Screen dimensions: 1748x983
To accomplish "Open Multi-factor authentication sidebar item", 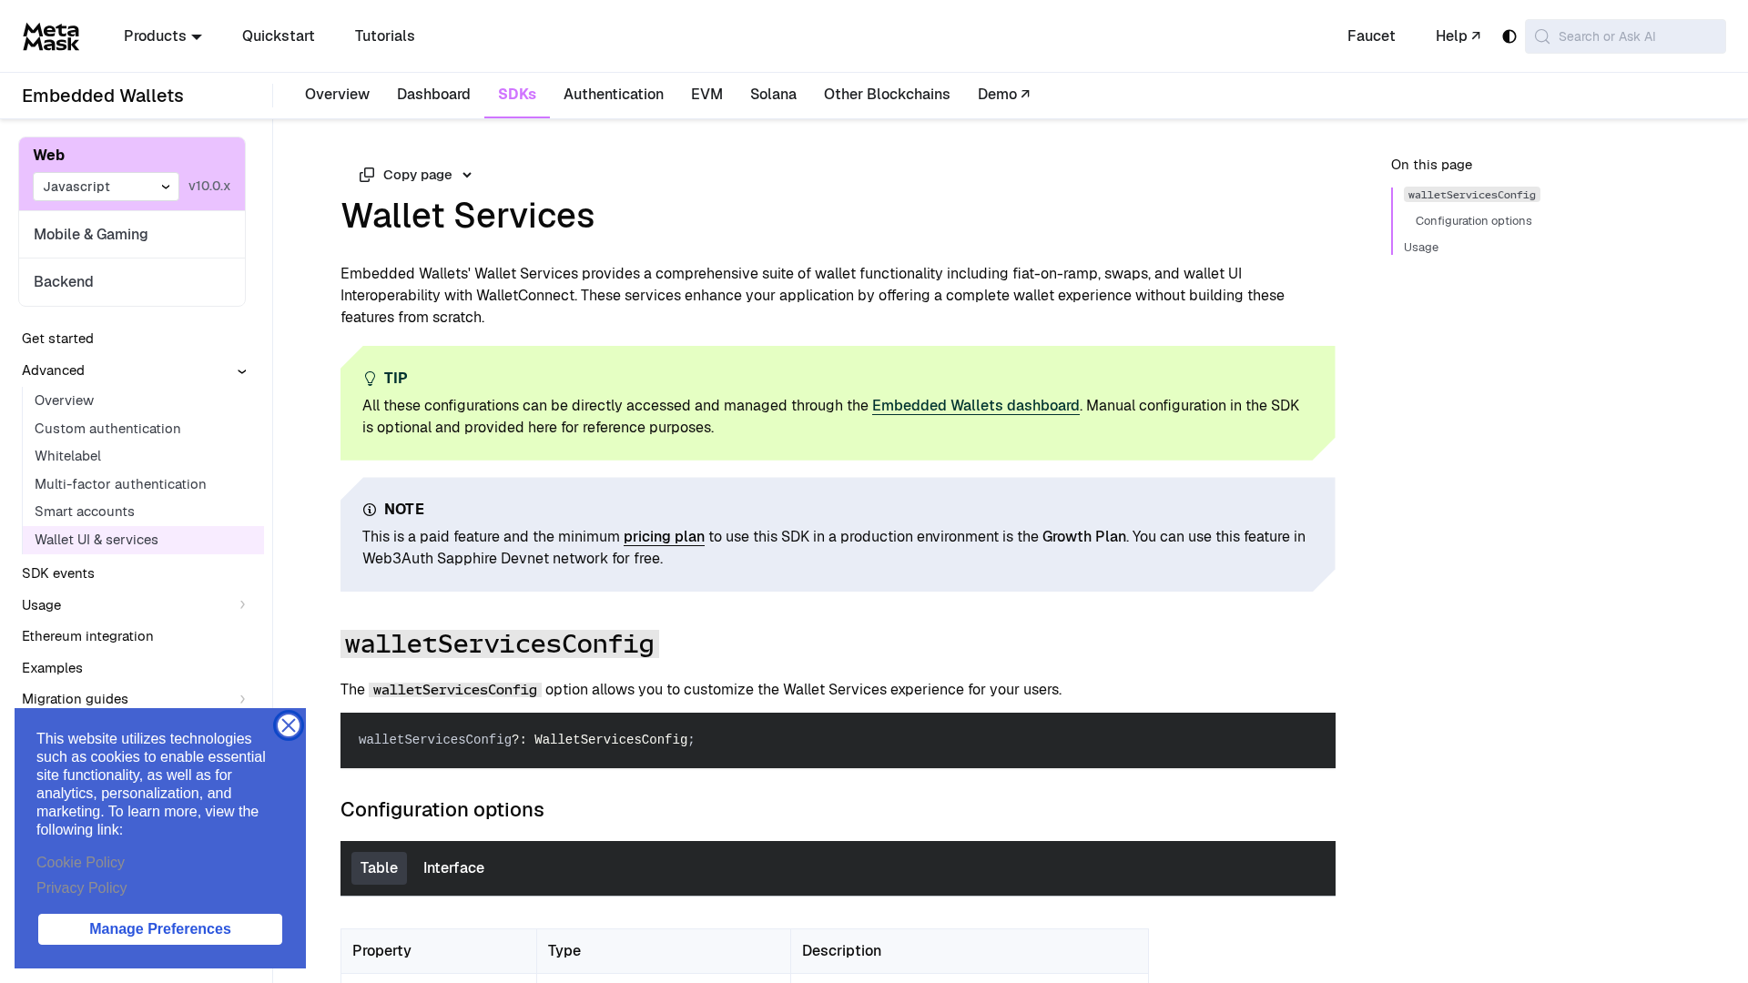I will coord(120,484).
